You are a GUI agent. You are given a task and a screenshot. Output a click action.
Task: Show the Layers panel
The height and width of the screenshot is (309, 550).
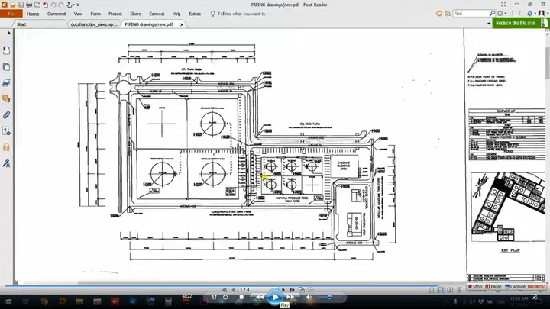pos(6,83)
